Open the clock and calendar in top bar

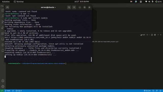point(81,2)
